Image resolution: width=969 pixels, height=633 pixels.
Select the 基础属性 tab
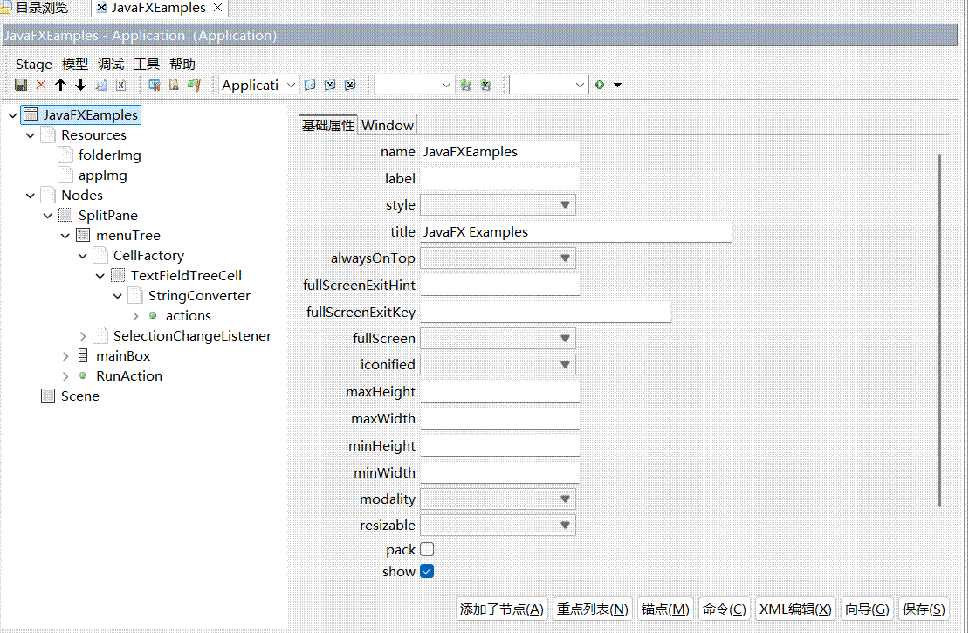point(328,125)
